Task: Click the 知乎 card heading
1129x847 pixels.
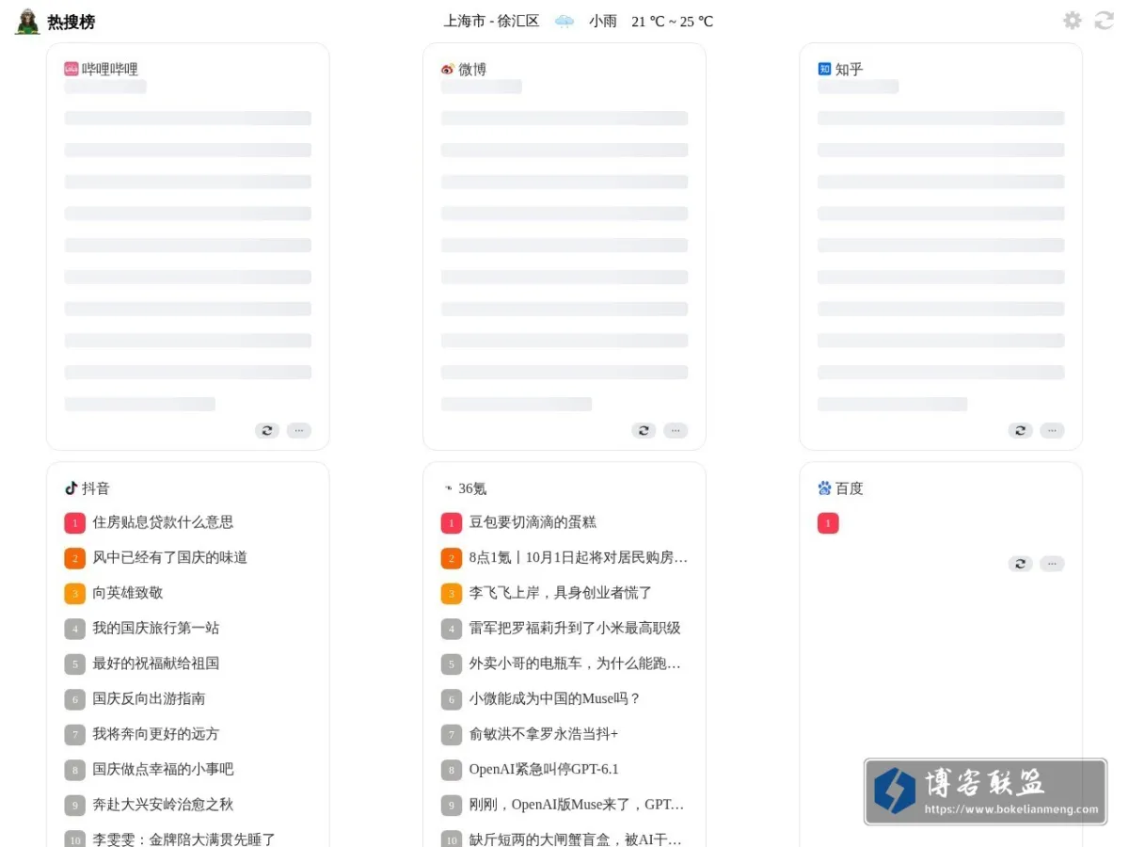Action: coord(850,69)
